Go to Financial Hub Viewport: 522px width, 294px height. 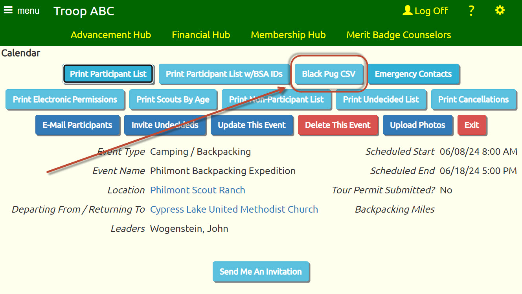point(201,35)
